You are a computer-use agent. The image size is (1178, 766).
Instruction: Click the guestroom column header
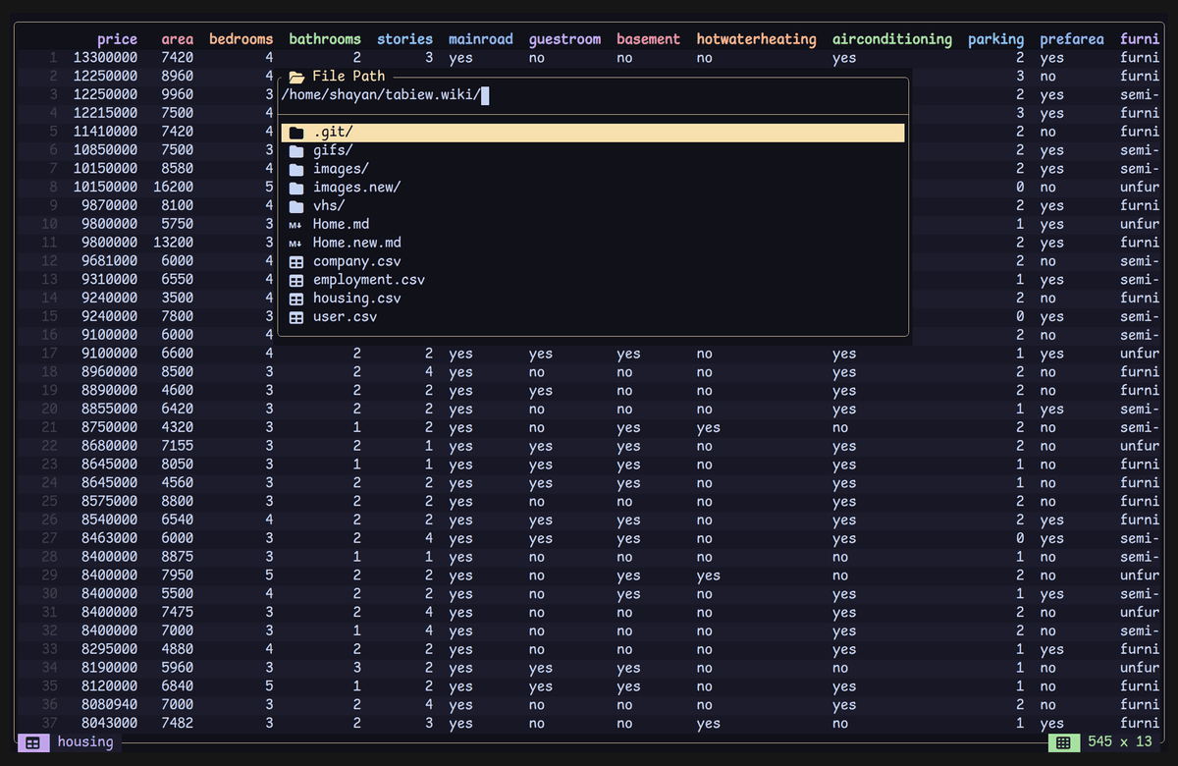pos(564,39)
